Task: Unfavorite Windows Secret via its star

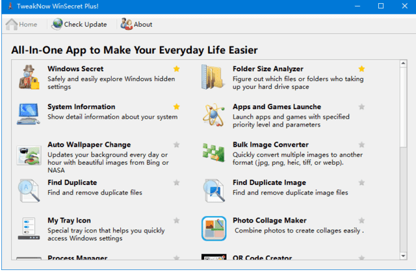Action: (176, 69)
